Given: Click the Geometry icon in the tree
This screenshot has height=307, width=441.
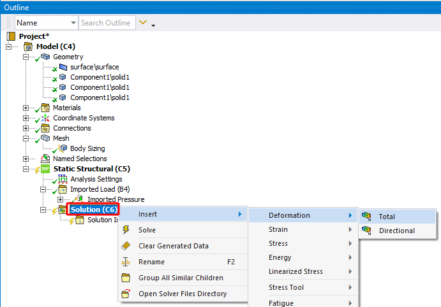Looking at the screenshot, I should (45, 57).
